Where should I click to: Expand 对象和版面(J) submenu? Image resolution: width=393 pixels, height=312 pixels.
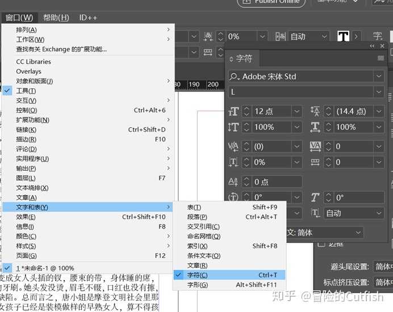pyautogui.click(x=87, y=81)
